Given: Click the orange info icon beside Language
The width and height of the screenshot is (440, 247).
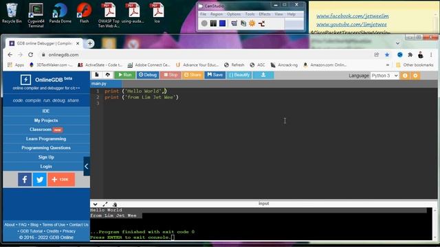Looking at the screenshot, I should pyautogui.click(x=405, y=75).
